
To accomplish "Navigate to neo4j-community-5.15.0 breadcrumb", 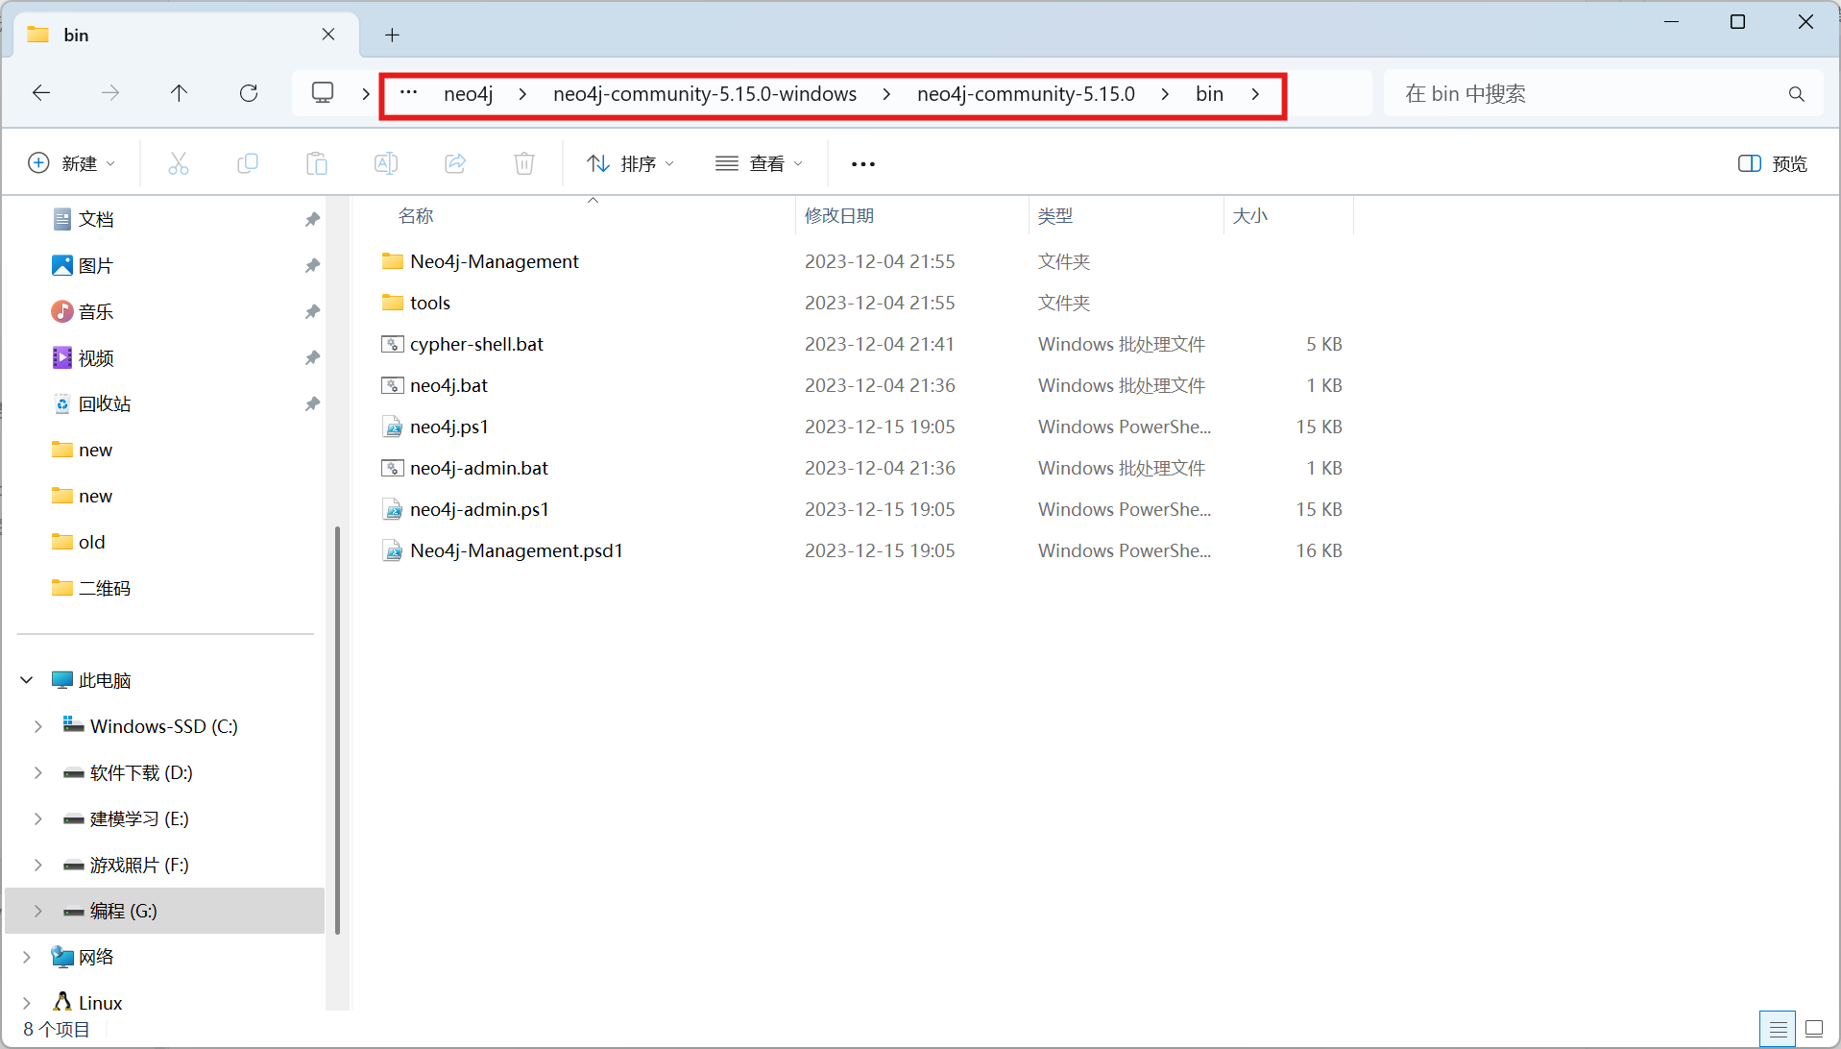I will tap(1026, 94).
